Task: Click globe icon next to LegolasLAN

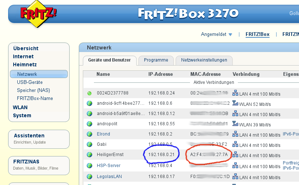Action: pyautogui.click(x=89, y=177)
